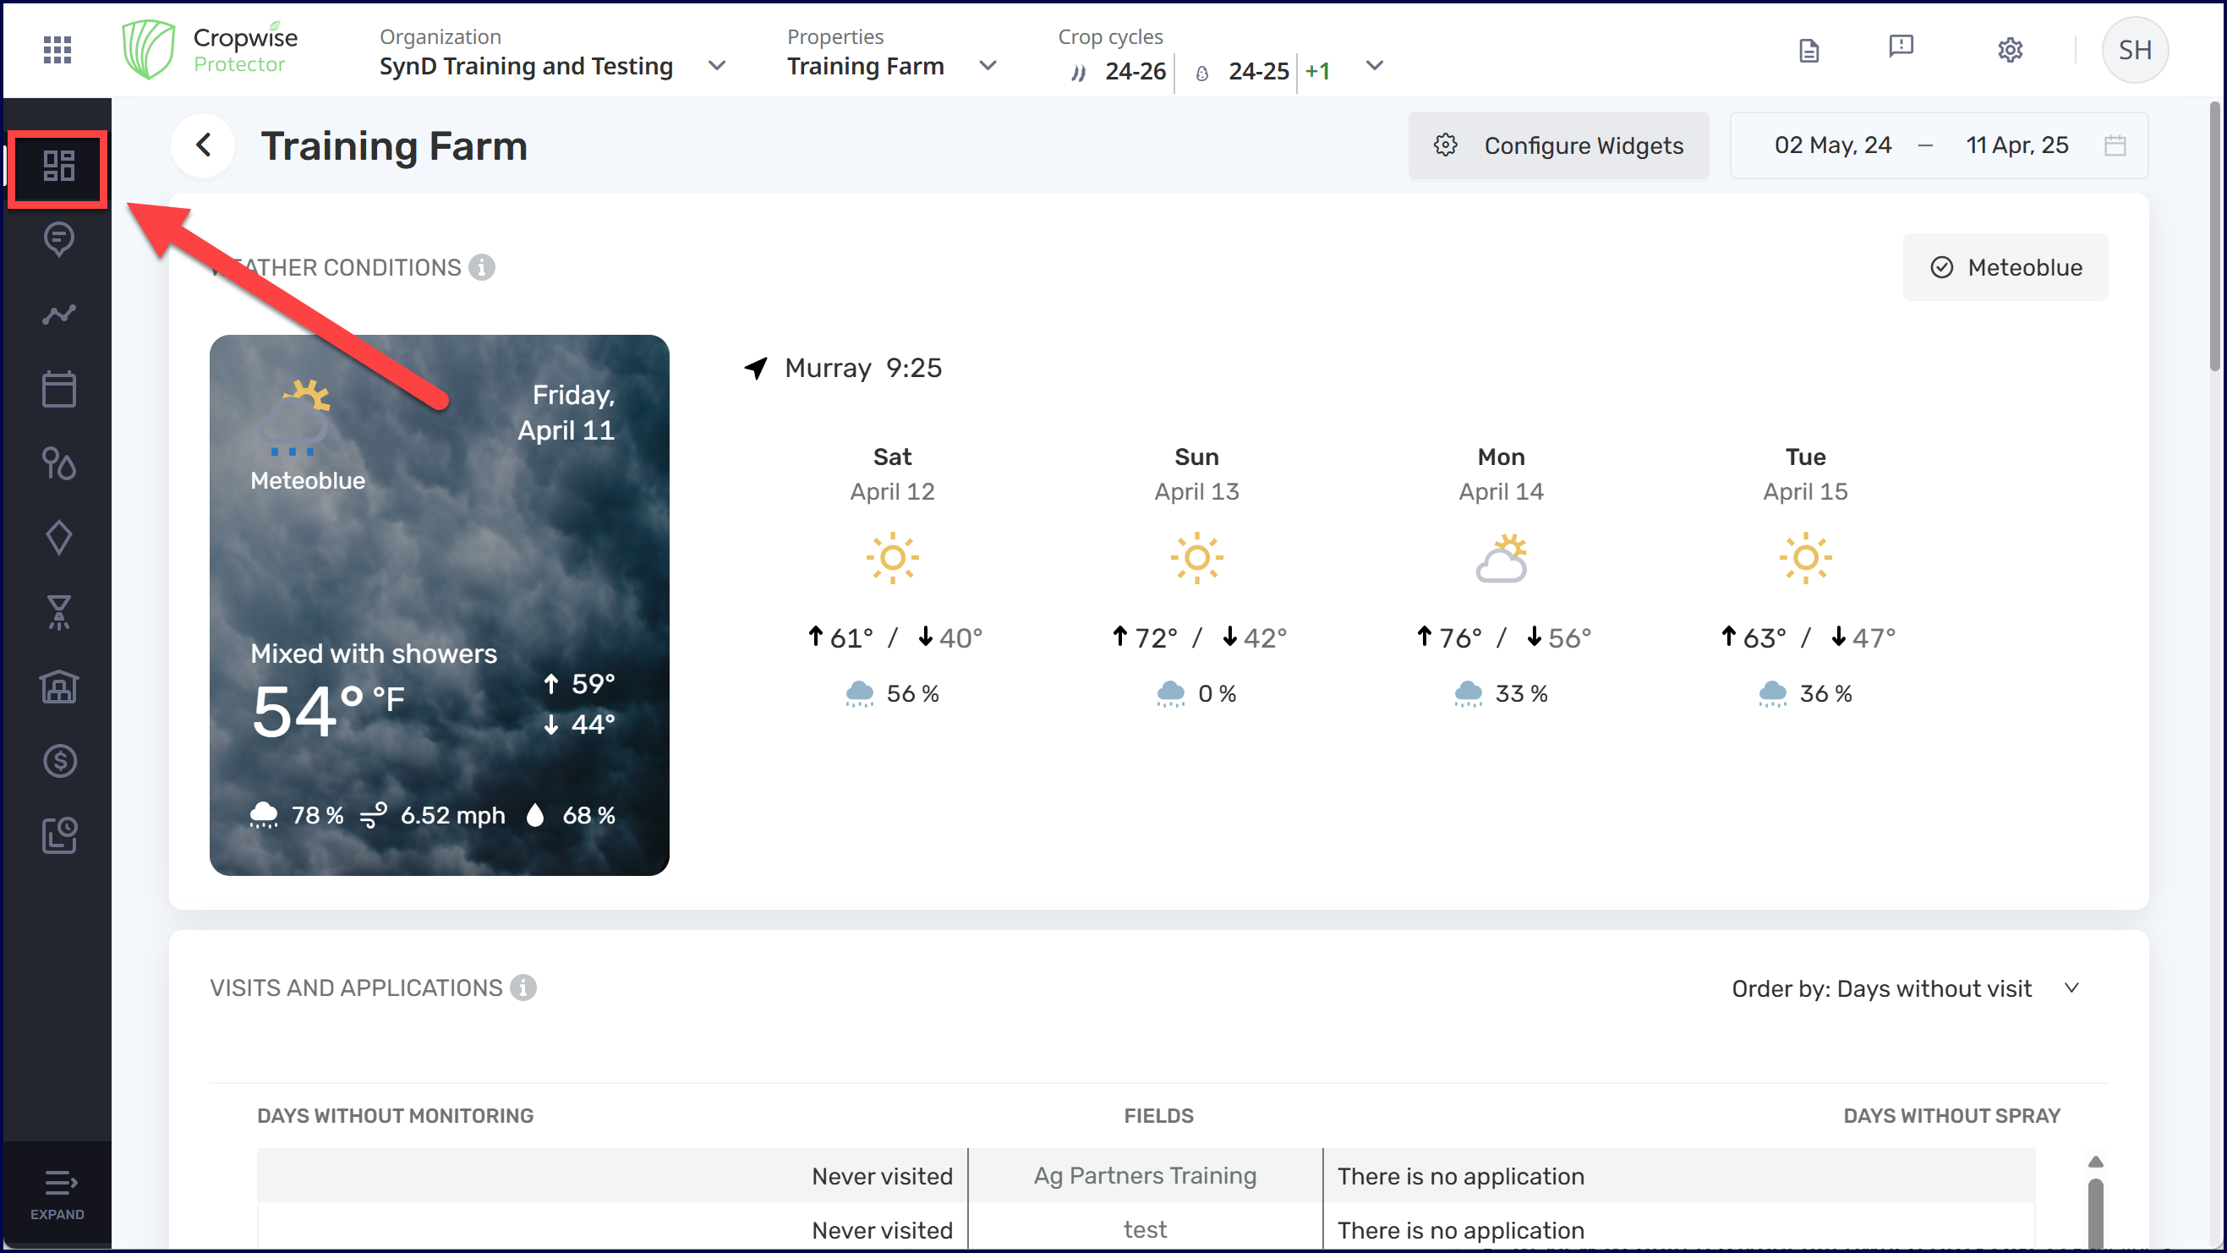
Task: Click the Configure Widgets button
Action: point(1558,145)
